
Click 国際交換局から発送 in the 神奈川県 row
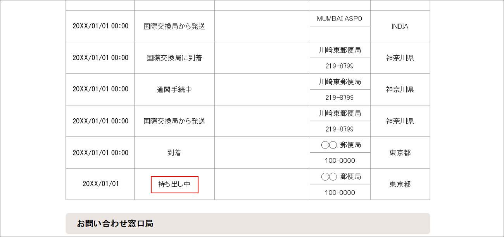tap(174, 121)
